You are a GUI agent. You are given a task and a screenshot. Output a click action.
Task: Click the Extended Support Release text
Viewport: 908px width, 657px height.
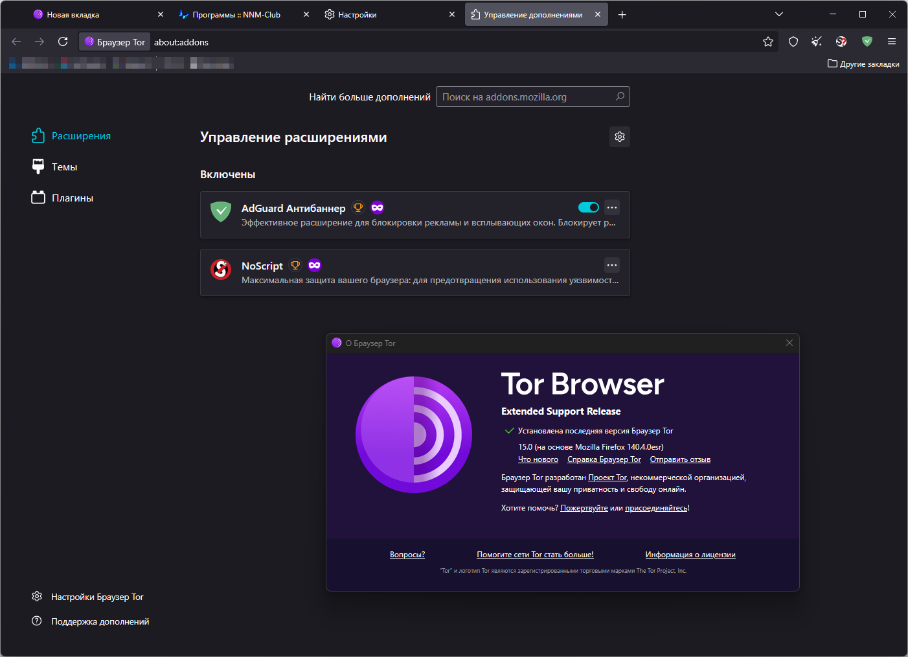click(561, 411)
